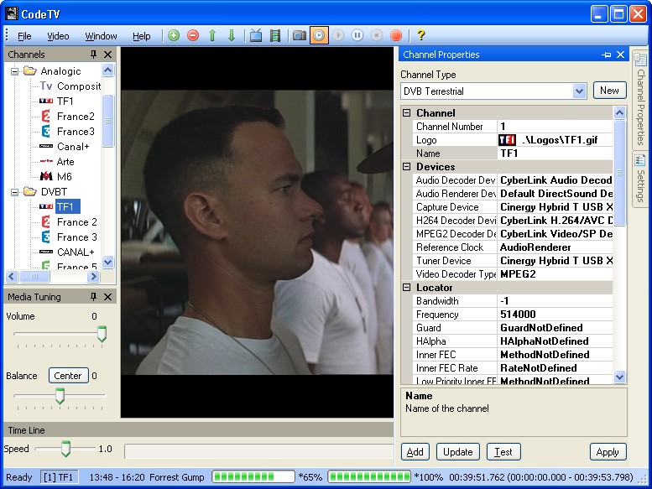Collapse the DVBT channel folder
The image size is (652, 489).
[x=15, y=192]
